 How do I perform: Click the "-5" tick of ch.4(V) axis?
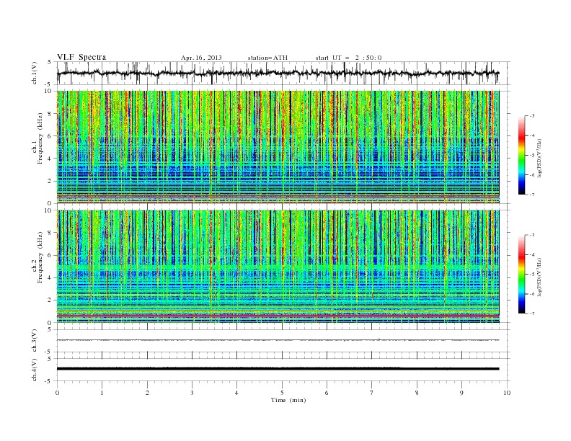[49, 381]
